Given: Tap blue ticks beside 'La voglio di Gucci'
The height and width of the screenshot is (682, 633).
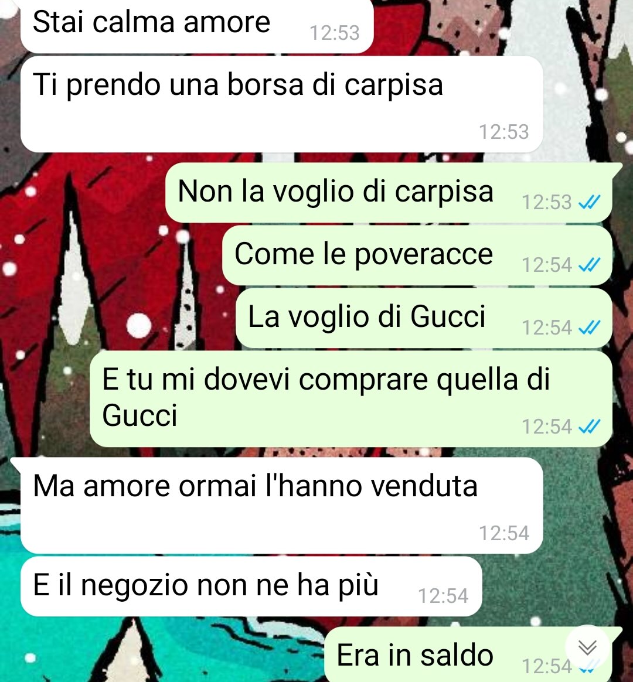Looking at the screenshot, I should [x=590, y=328].
